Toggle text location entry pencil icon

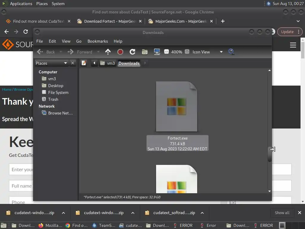tap(84, 63)
